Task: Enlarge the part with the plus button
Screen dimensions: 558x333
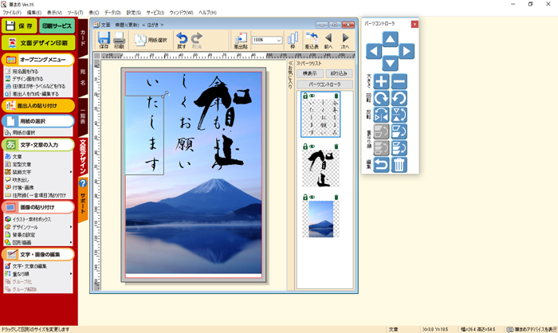Action: (382, 81)
